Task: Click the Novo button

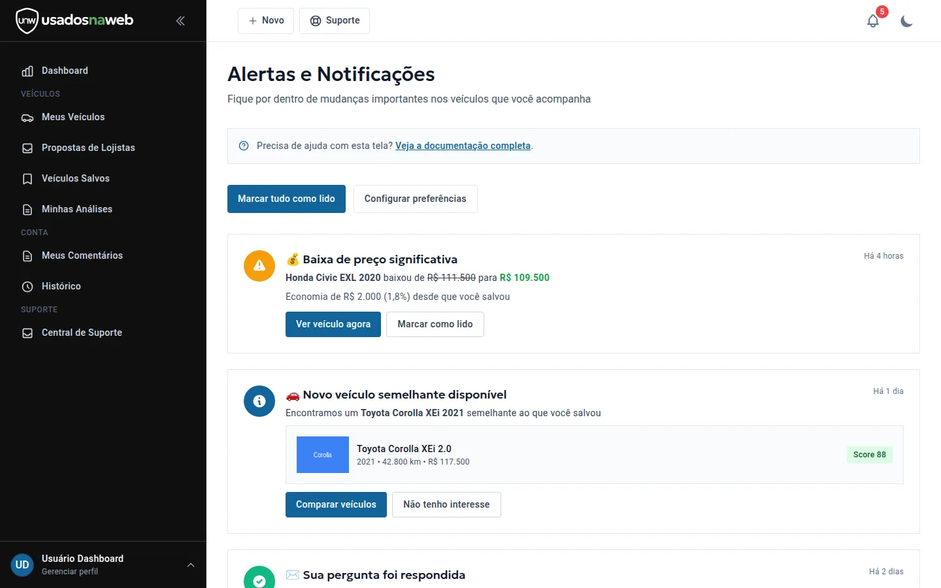Action: pos(266,21)
